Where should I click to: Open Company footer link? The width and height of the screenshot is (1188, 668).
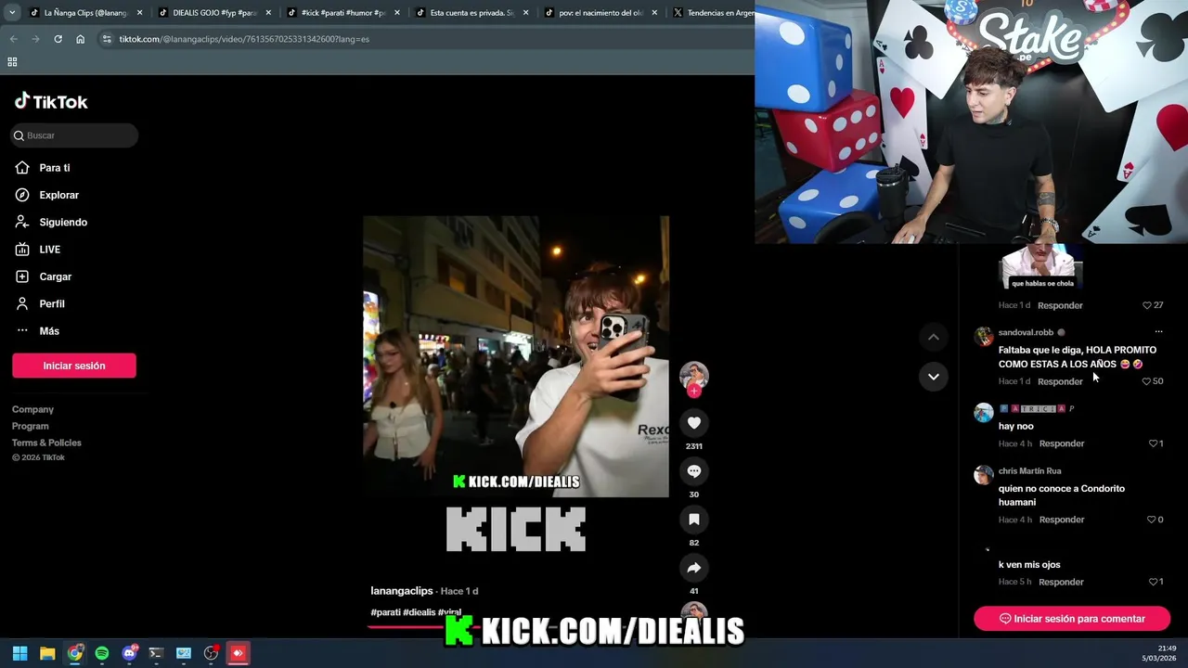point(32,409)
